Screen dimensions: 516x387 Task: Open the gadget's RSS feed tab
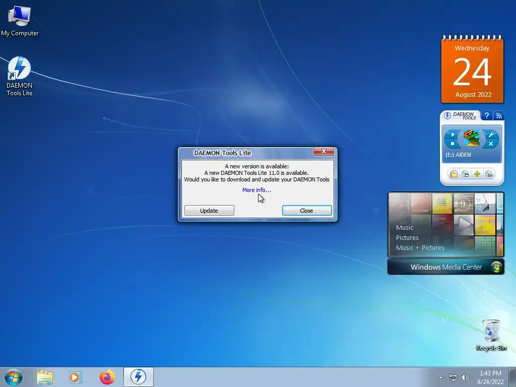click(498, 115)
